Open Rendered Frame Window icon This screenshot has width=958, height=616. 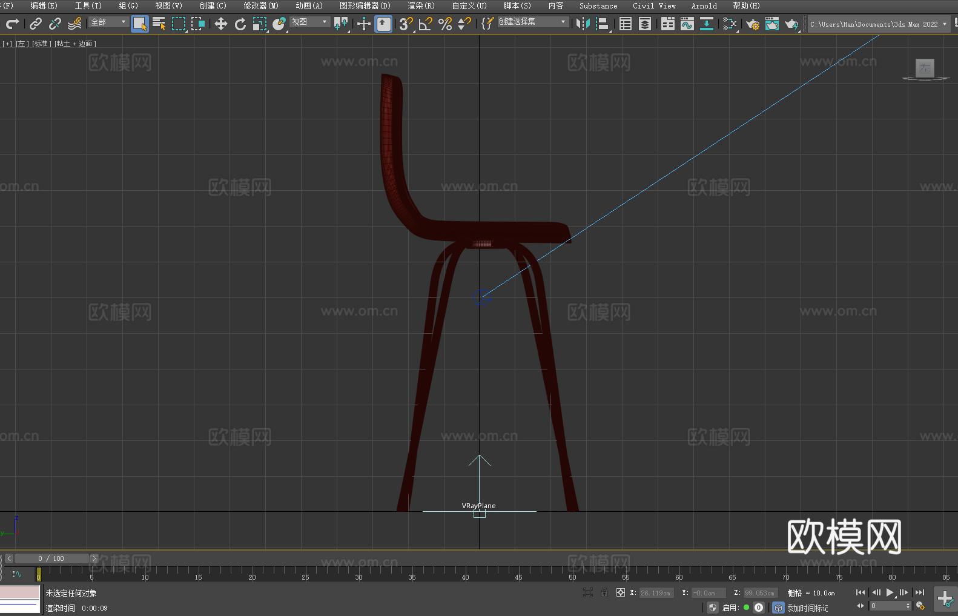coord(772,24)
